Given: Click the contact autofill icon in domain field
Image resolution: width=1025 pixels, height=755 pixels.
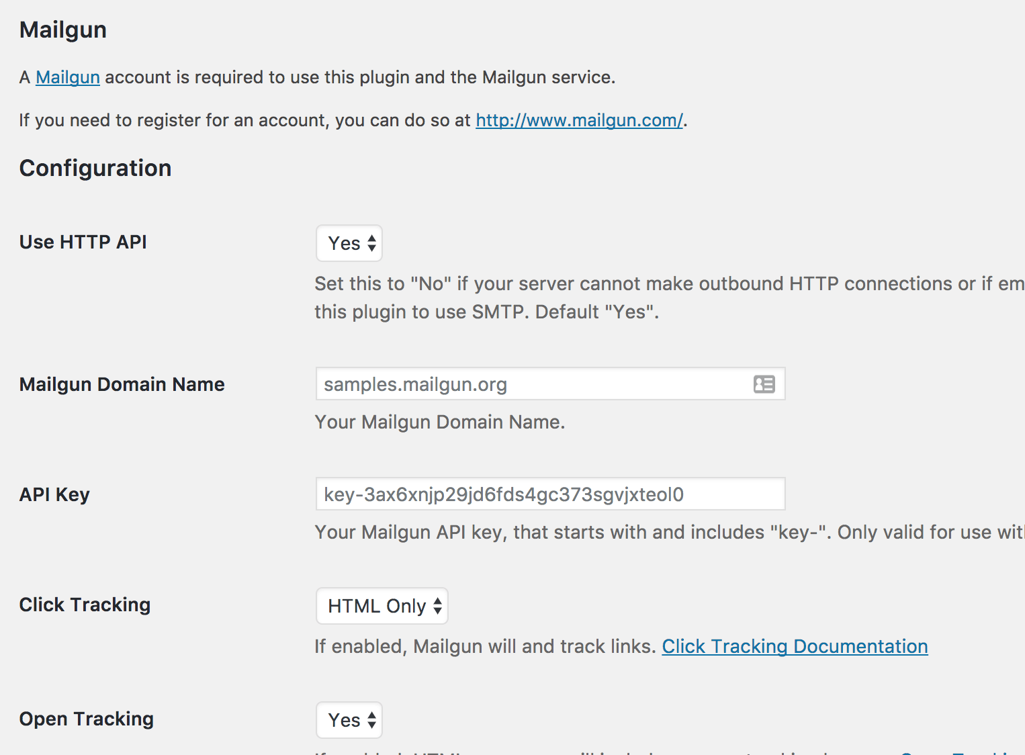Looking at the screenshot, I should (764, 384).
